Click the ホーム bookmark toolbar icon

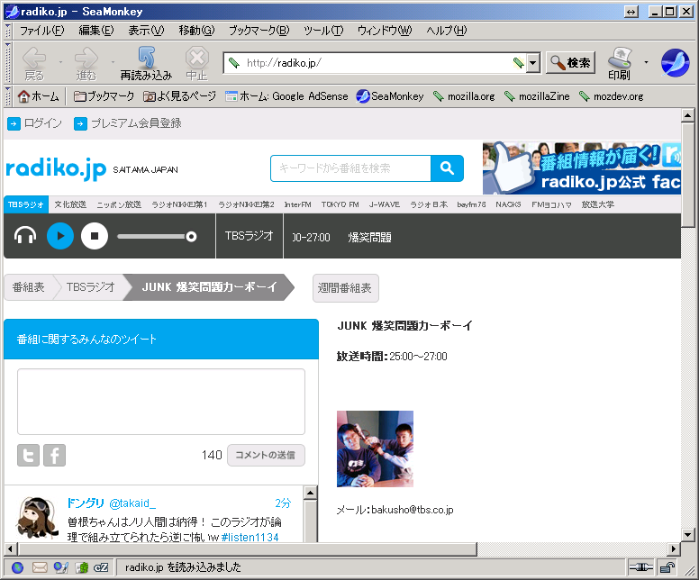[39, 96]
